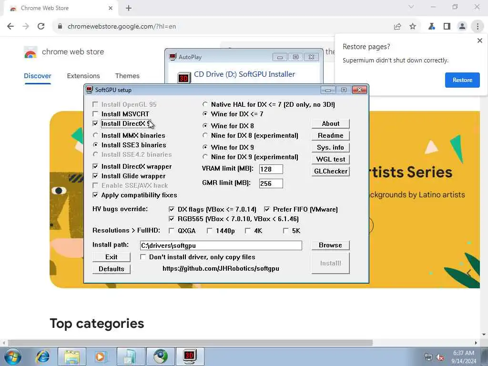Dismiss the Restore pages popup

point(480,41)
